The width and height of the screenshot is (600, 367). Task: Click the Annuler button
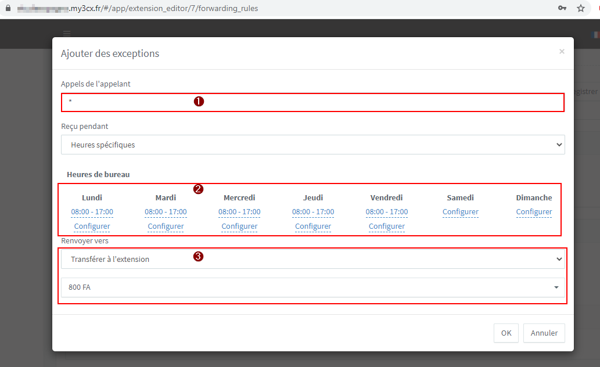544,333
